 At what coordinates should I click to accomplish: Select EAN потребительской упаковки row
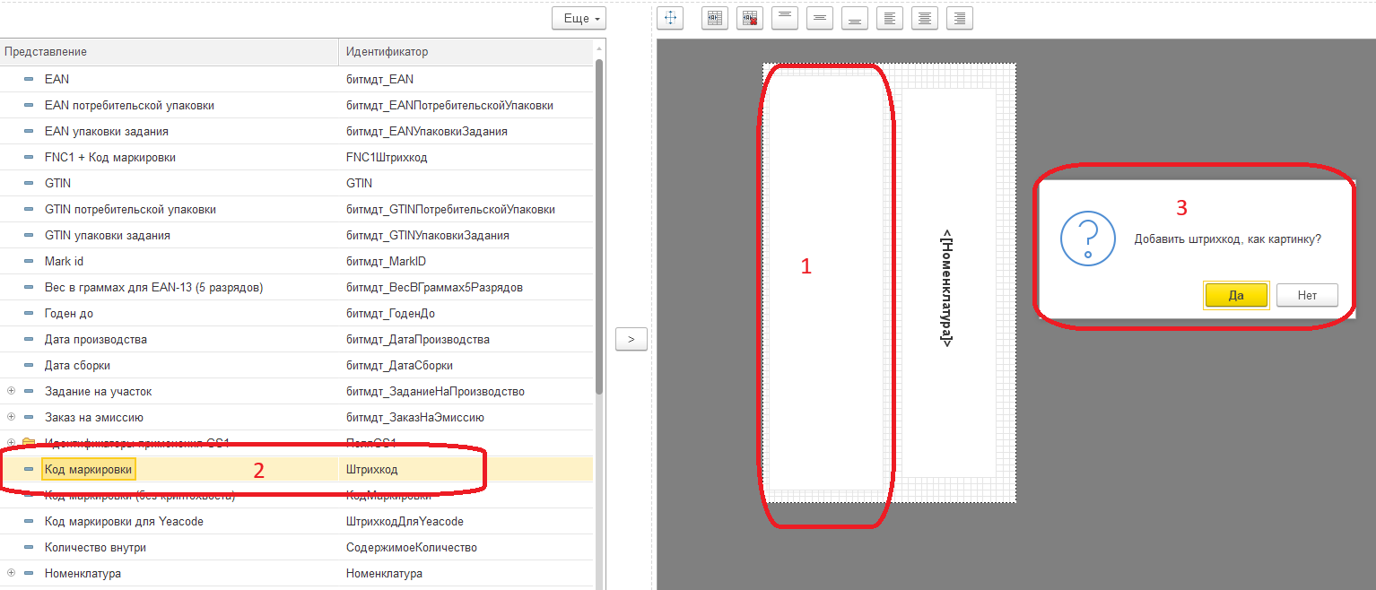pos(296,105)
